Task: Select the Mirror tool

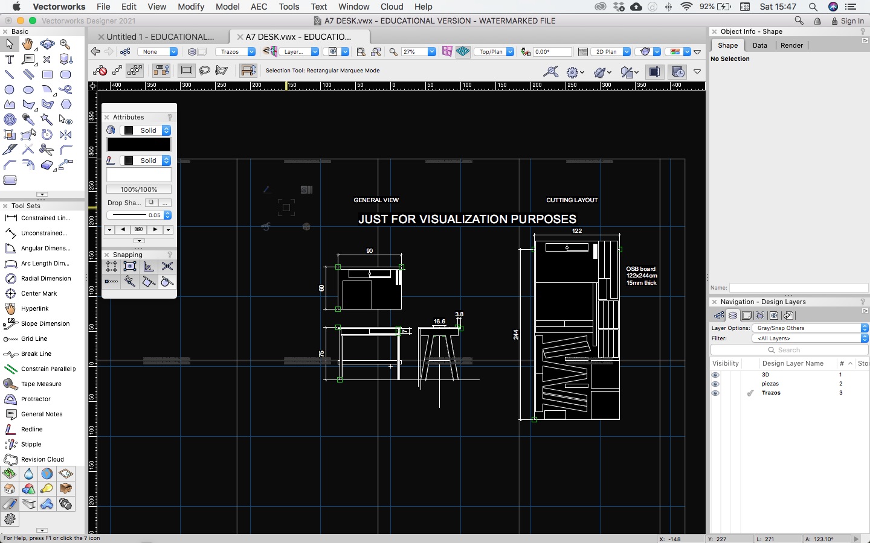Action: [x=66, y=135]
